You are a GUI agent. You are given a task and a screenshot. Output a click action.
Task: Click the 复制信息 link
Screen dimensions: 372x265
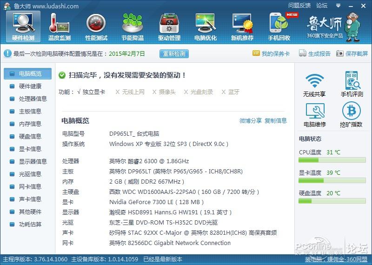pyautogui.click(x=276, y=121)
